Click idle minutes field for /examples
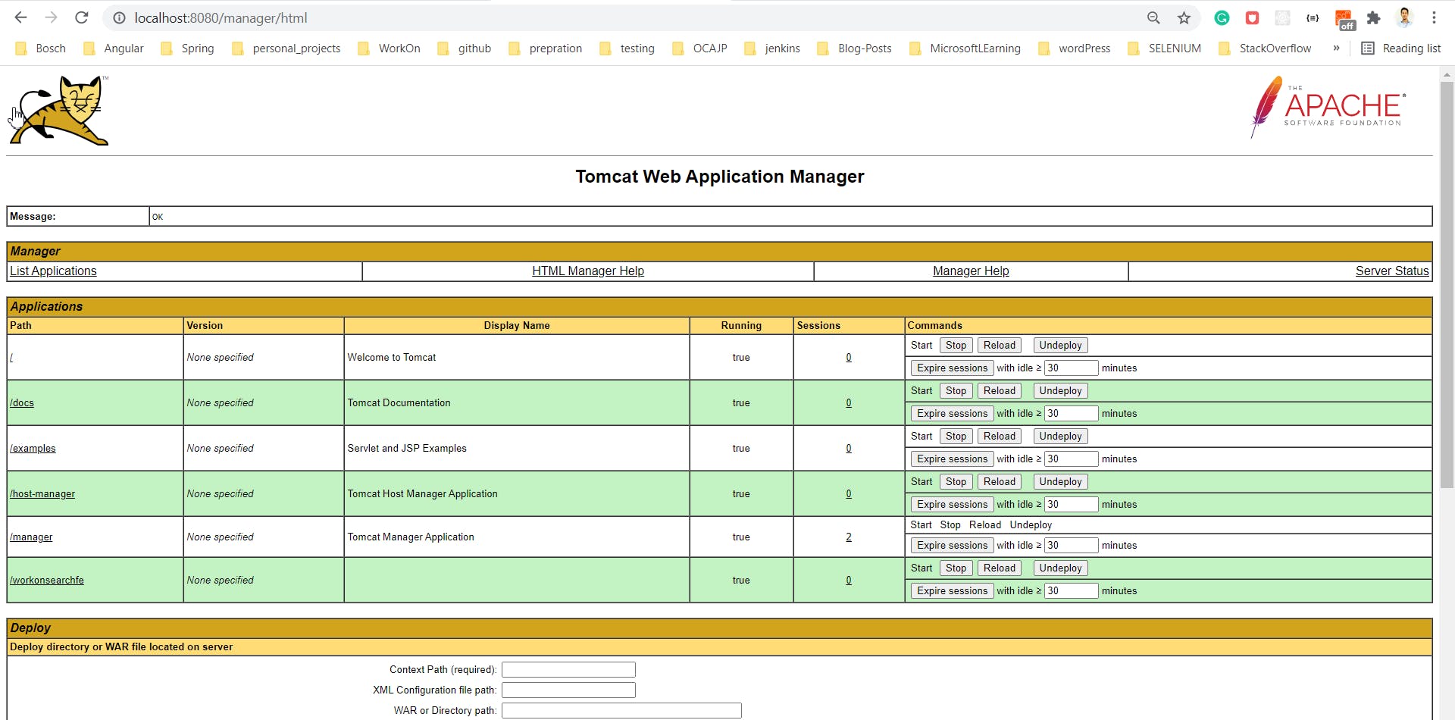This screenshot has height=720, width=1455. click(1071, 459)
